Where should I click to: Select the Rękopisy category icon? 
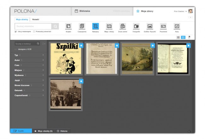pos(96,26)
